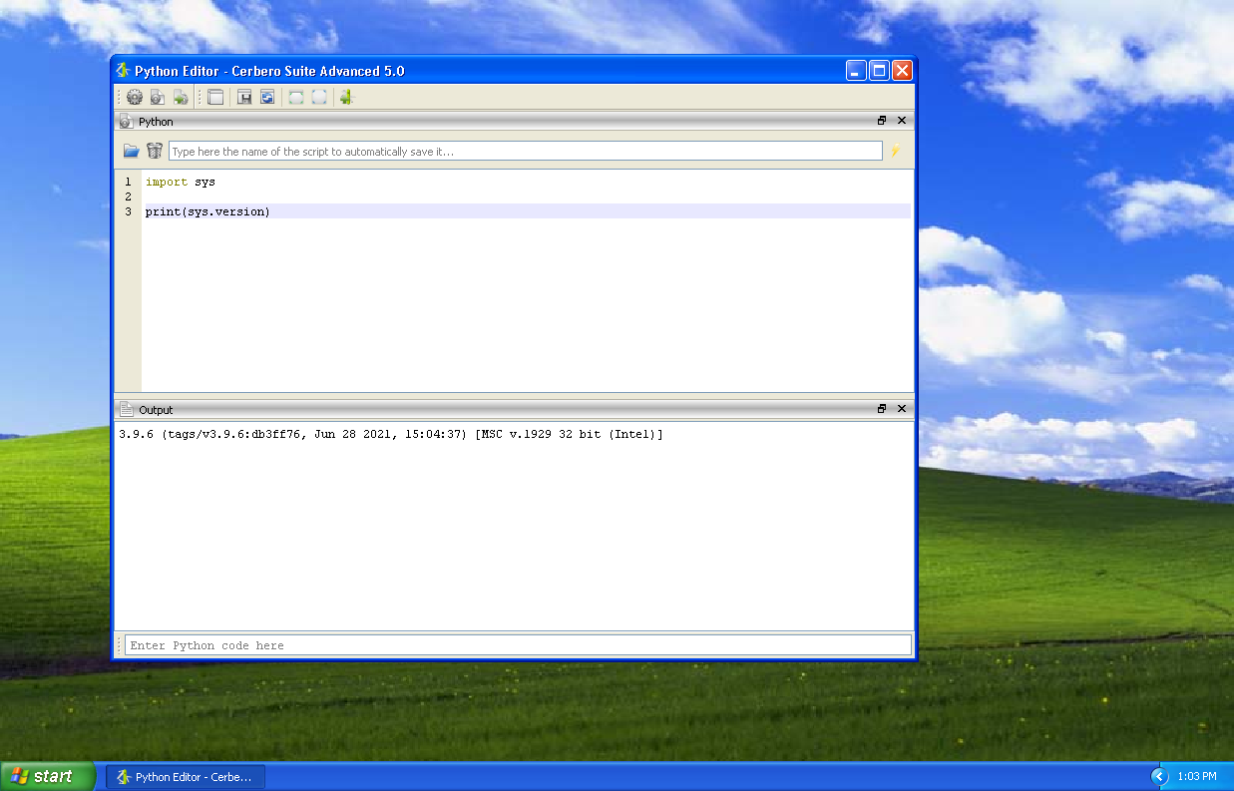
Task: Click the gear icon in the toolbar
Action: pos(135,97)
